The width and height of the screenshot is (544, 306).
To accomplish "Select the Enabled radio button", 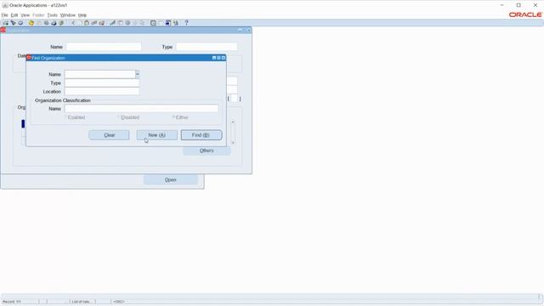I will 65,117.
